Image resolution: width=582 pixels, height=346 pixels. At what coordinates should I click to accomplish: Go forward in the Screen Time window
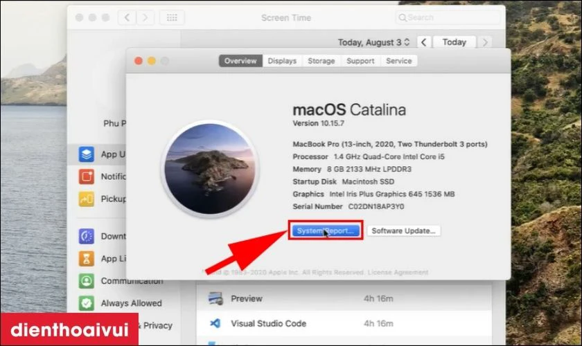145,17
